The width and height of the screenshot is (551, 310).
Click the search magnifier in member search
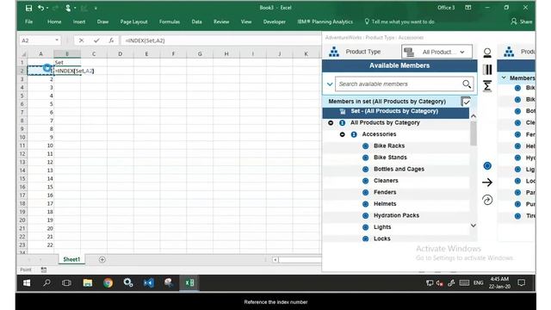(x=467, y=84)
